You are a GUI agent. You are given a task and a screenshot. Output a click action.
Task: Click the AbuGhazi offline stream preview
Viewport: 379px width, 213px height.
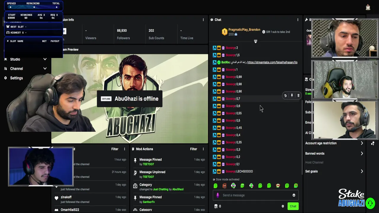pyautogui.click(x=130, y=99)
